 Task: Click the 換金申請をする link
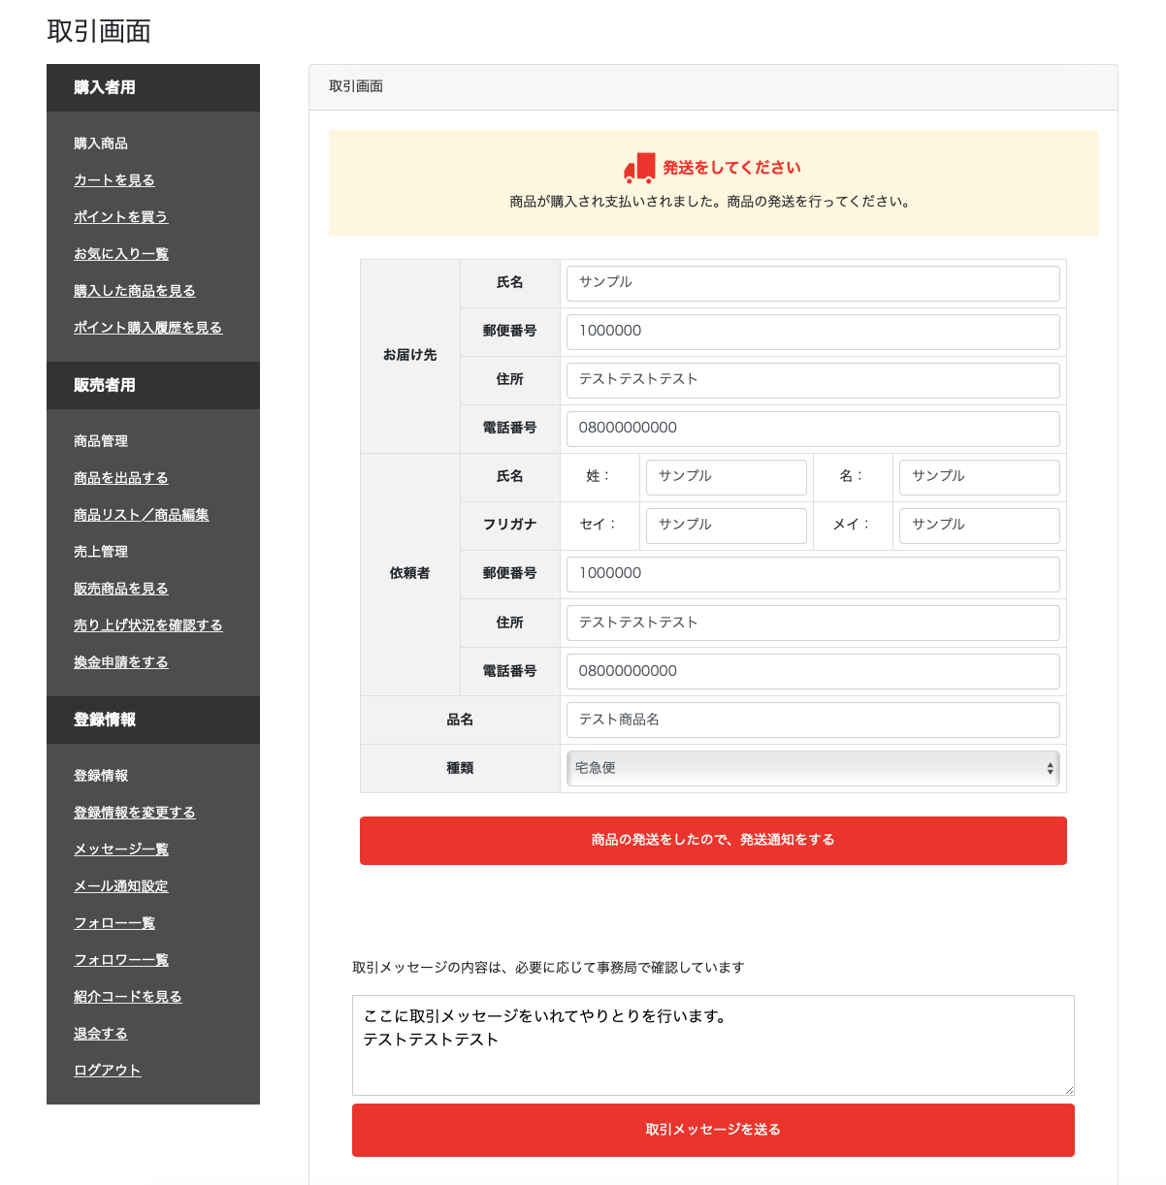click(120, 662)
